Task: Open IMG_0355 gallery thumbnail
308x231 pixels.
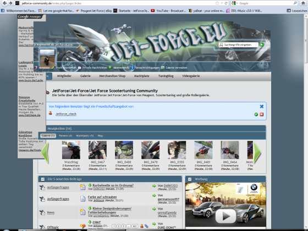Action: [177, 150]
